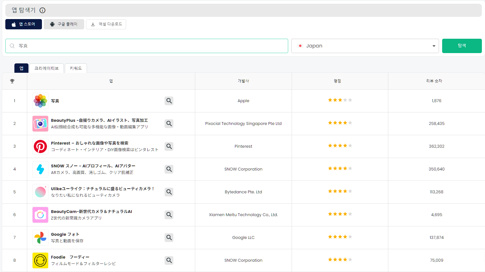Click the BeautyPlus app icon
This screenshot has width=485, height=272.
click(40, 124)
